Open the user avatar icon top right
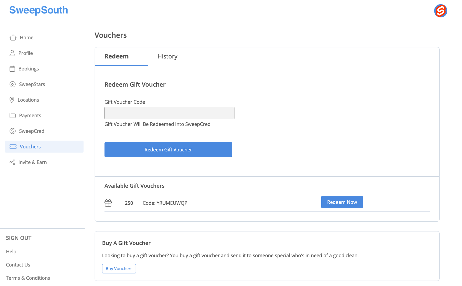 [441, 11]
